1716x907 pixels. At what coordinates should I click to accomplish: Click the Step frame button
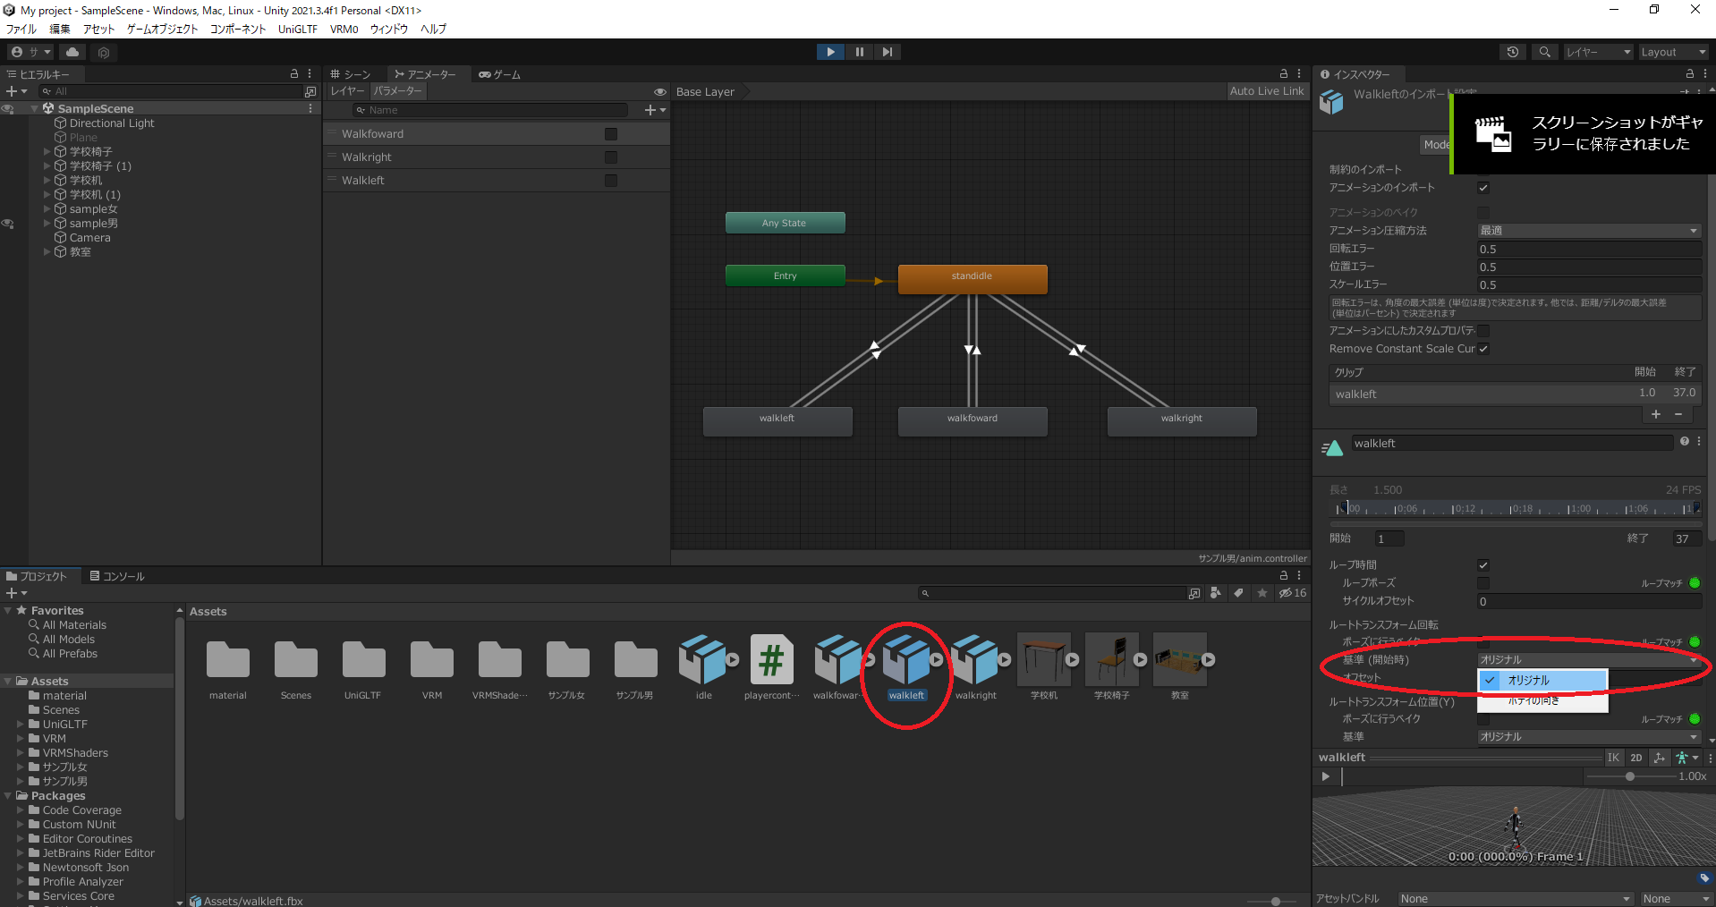(x=887, y=52)
